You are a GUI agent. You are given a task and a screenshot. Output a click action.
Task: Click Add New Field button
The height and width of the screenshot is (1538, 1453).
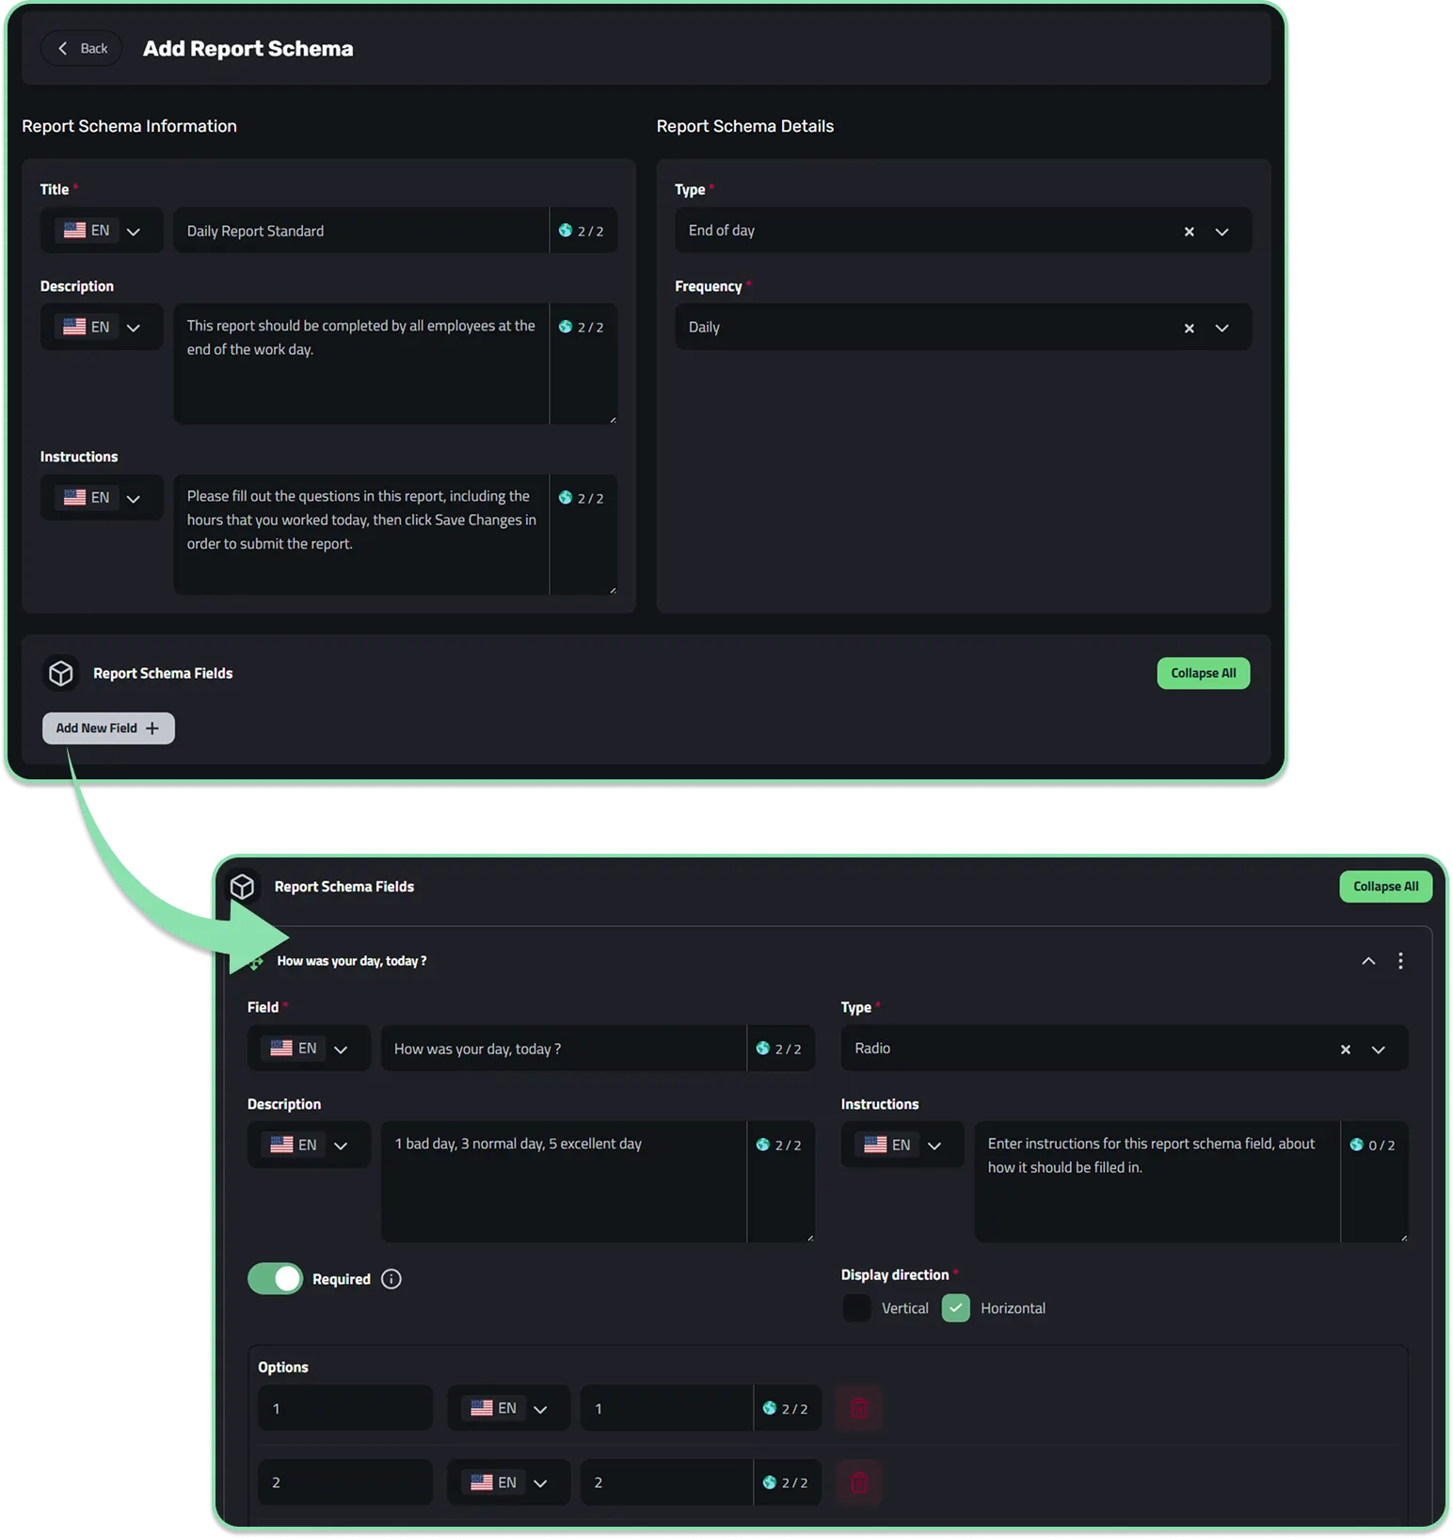tap(108, 728)
